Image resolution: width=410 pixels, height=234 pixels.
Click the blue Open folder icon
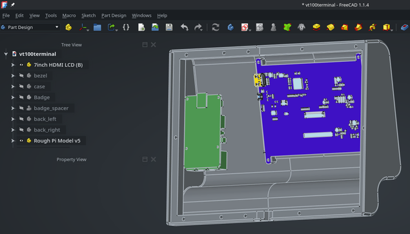(97, 27)
